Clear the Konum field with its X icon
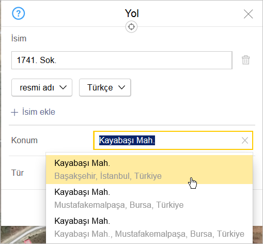 (x=245, y=141)
